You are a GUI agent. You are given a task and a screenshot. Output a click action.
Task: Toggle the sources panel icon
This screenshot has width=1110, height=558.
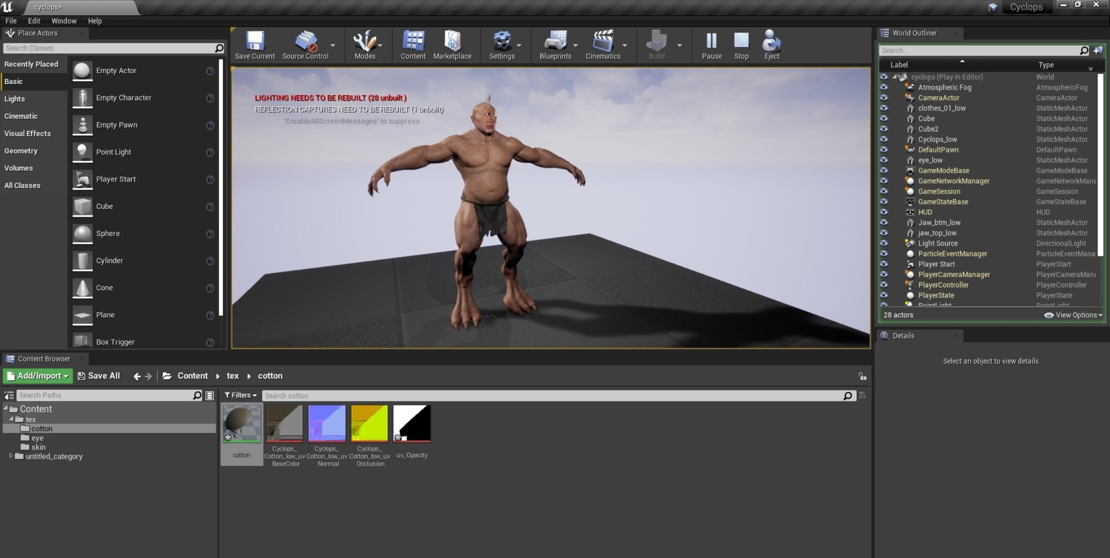click(x=9, y=396)
